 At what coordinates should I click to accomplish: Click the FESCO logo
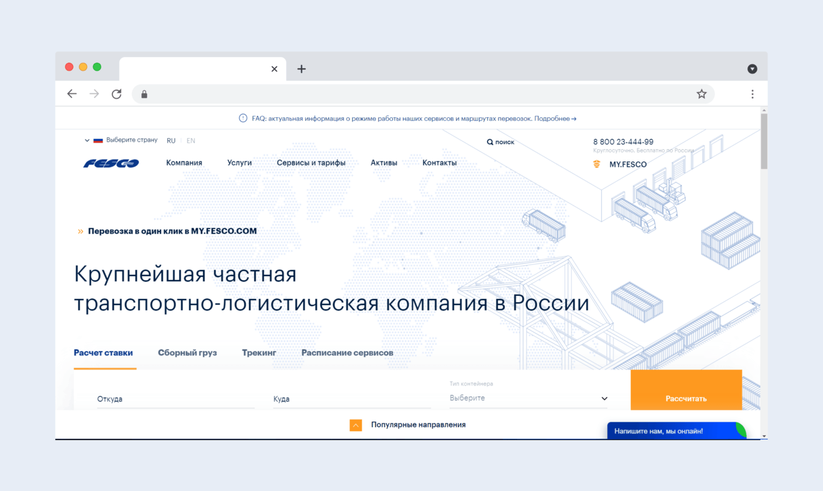coord(111,162)
